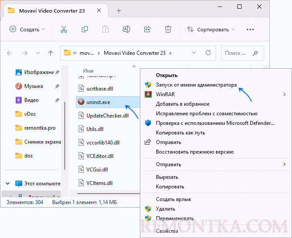Open Изображения in sidebar

pyautogui.click(x=34, y=72)
